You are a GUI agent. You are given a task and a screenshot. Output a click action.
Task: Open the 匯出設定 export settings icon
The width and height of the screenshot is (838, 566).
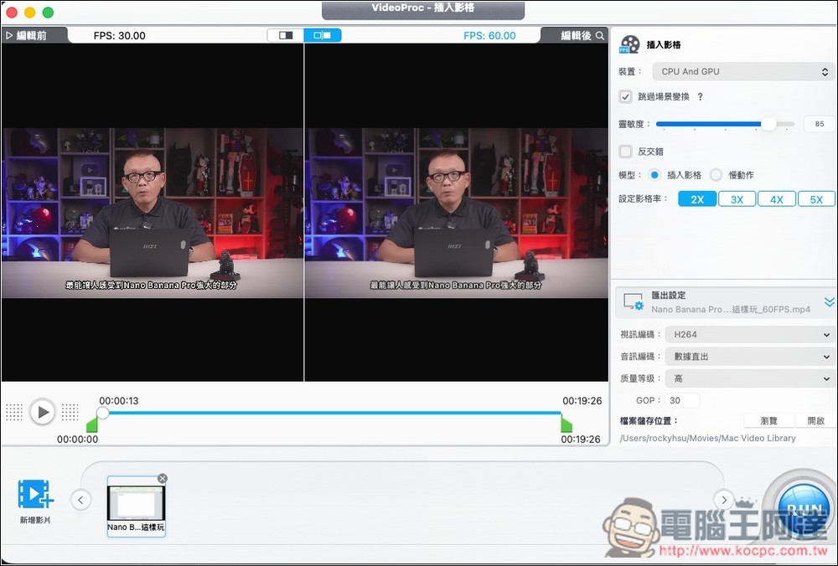point(634,302)
